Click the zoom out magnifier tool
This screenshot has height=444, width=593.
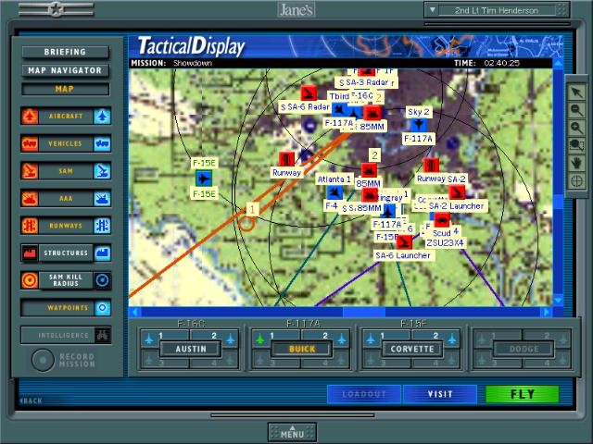point(576,110)
